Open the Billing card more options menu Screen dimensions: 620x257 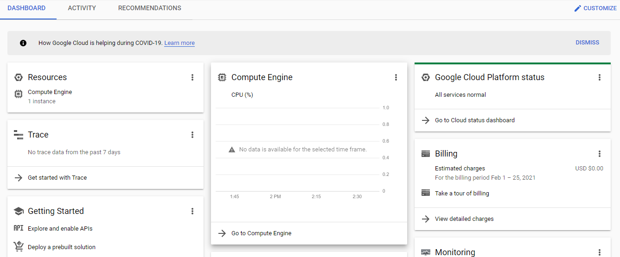[600, 154]
